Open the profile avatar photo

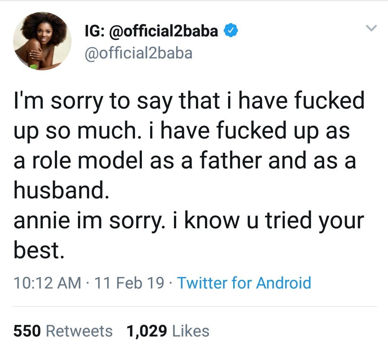[x=42, y=41]
